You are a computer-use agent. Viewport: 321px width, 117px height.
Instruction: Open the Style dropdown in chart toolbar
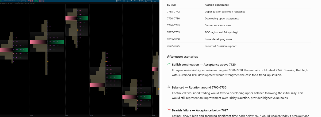tap(141, 1)
